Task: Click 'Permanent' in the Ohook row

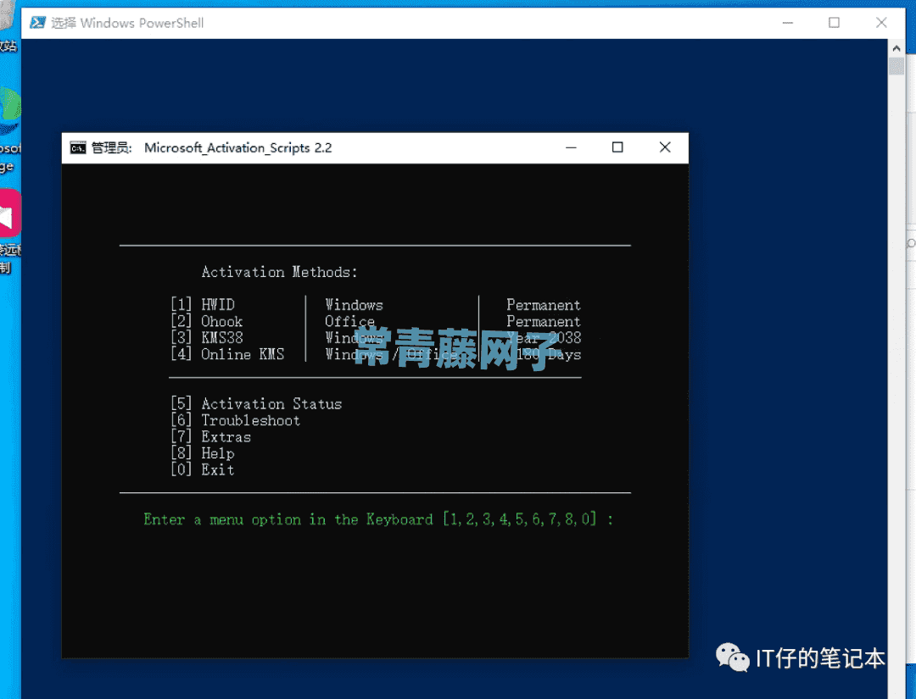Action: tap(544, 321)
